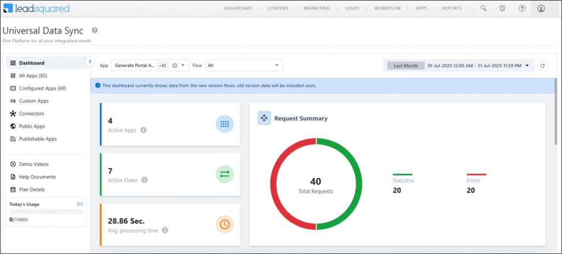Image resolution: width=562 pixels, height=254 pixels.
Task: Open the App dropdown arrow
Action: (x=183, y=66)
